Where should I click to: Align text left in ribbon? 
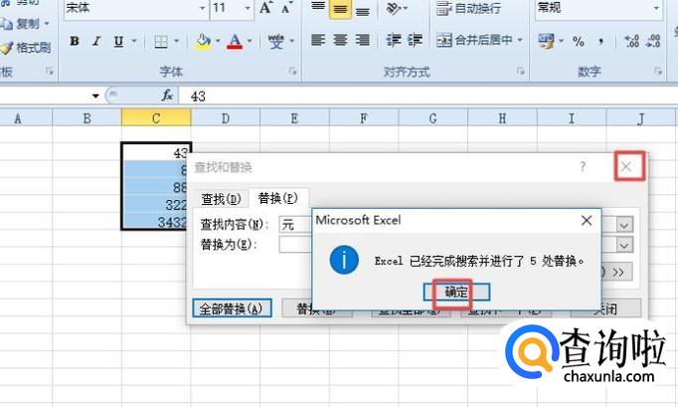pyautogui.click(x=318, y=41)
